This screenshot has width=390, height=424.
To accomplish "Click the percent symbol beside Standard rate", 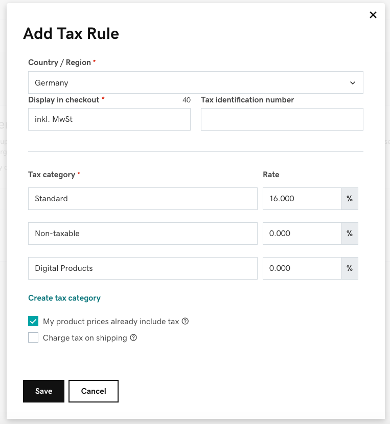I will [x=350, y=199].
